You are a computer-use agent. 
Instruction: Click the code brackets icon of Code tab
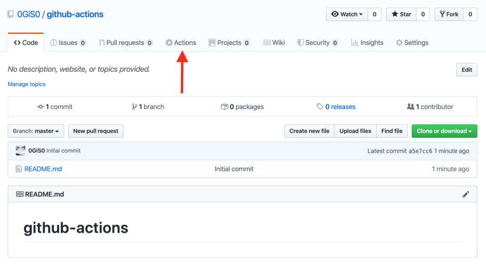point(18,42)
